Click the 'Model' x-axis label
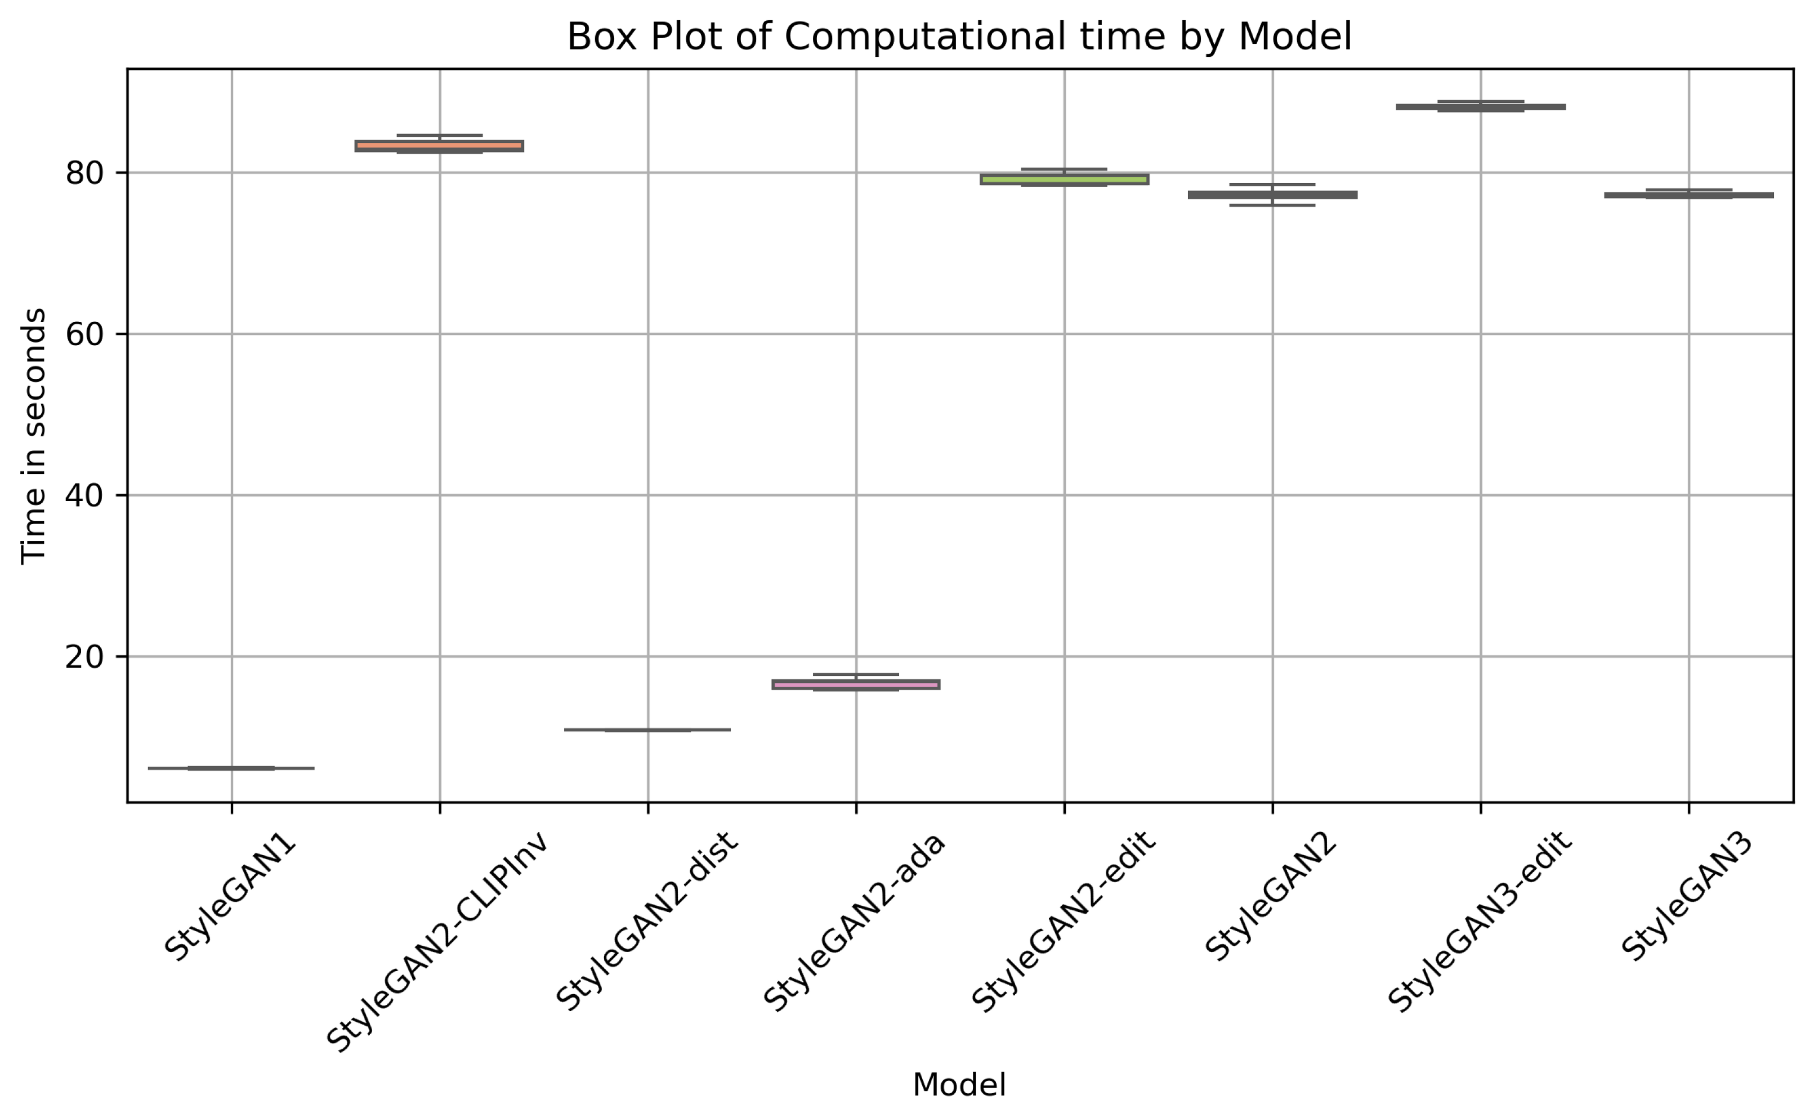The width and height of the screenshot is (1814, 1118). 959,1085
